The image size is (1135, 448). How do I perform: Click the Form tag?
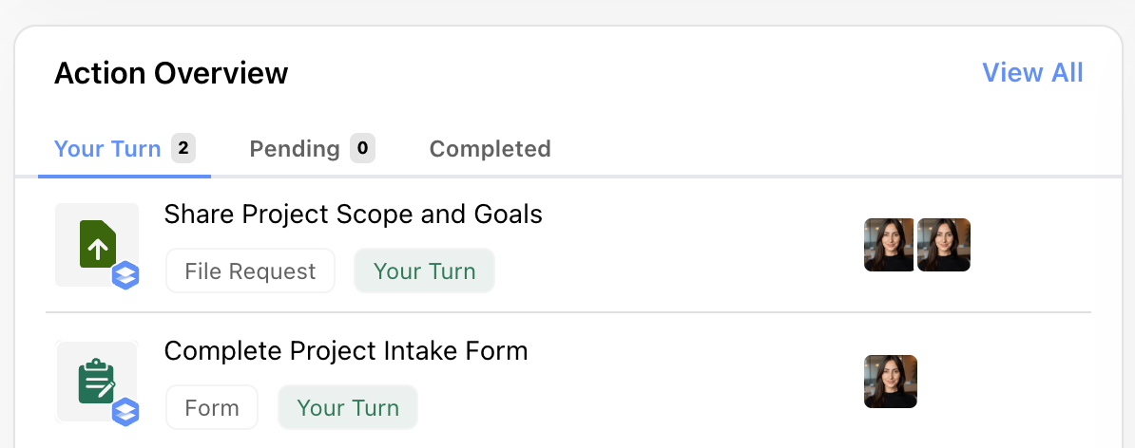212,407
